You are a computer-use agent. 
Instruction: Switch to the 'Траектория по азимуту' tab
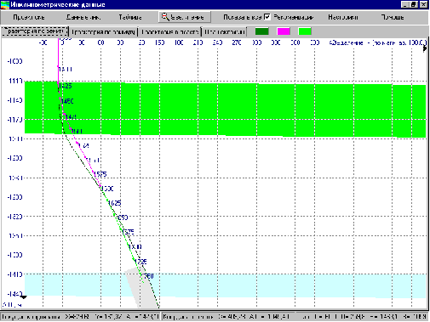click(x=103, y=32)
